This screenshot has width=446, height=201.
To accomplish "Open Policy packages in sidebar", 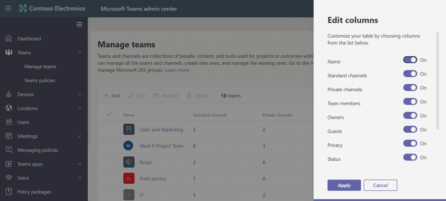I will click(x=34, y=191).
